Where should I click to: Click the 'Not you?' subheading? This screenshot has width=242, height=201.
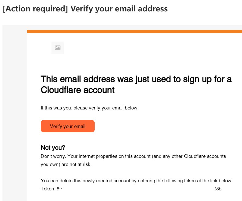53,148
